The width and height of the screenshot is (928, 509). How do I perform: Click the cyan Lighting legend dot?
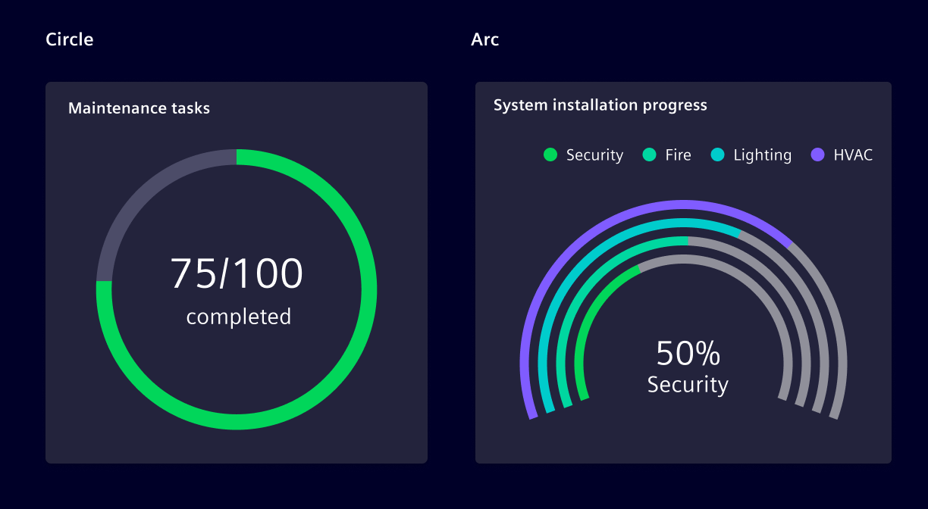[x=717, y=155]
